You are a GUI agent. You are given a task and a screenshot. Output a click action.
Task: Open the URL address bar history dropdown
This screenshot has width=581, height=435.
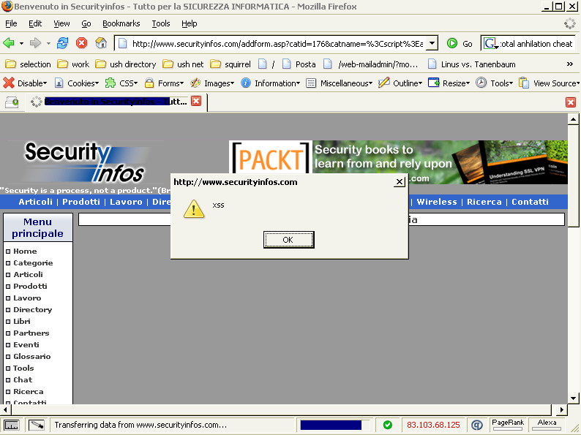click(432, 44)
